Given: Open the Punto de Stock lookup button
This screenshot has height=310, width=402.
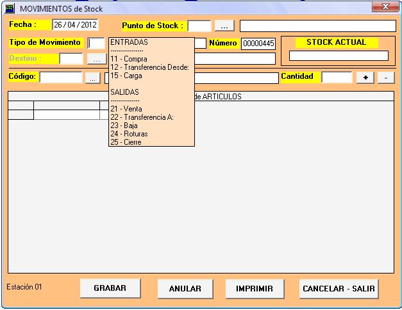Looking at the screenshot, I should point(224,26).
